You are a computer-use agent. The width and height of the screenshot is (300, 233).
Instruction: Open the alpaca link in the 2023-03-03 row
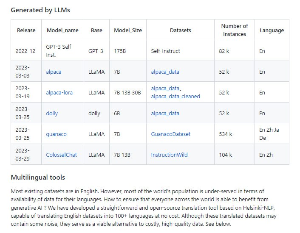pyautogui.click(x=54, y=72)
